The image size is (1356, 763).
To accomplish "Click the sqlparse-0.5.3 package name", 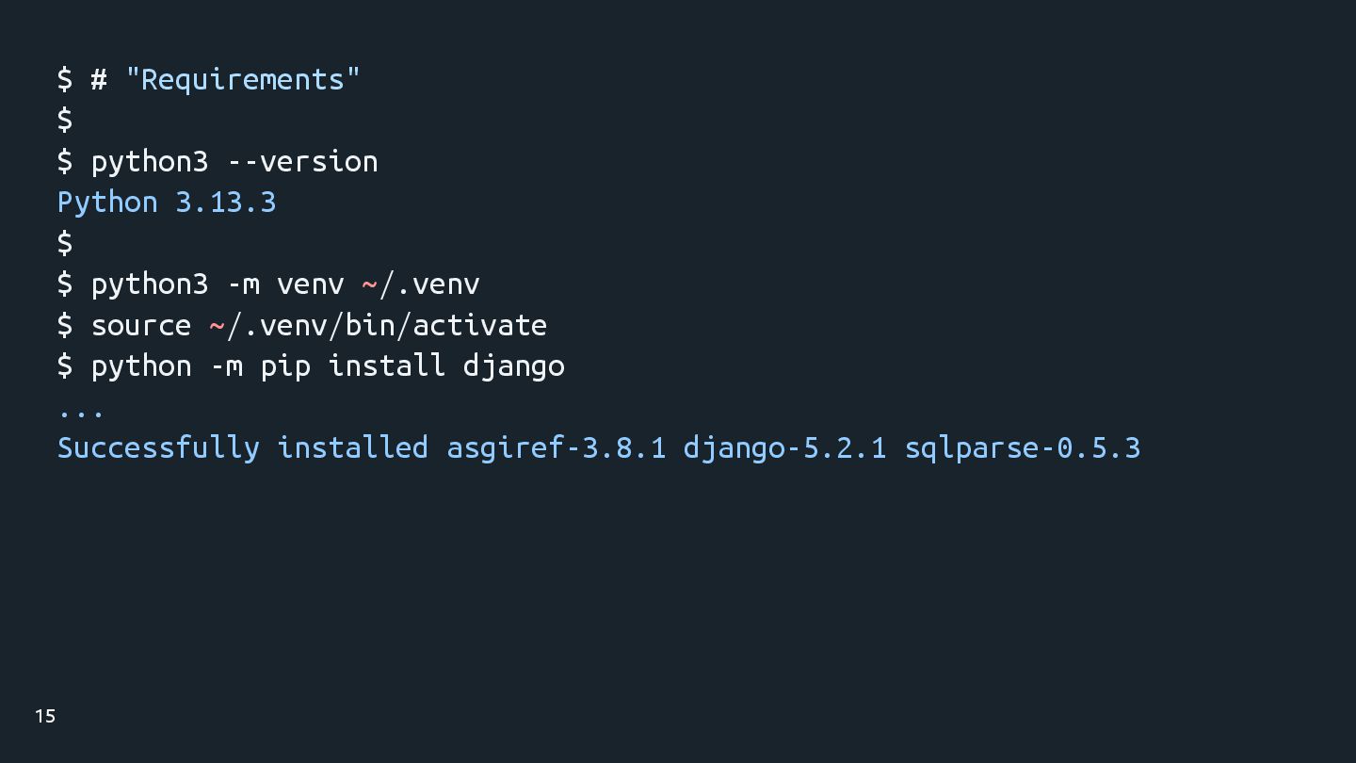I will click(1022, 447).
